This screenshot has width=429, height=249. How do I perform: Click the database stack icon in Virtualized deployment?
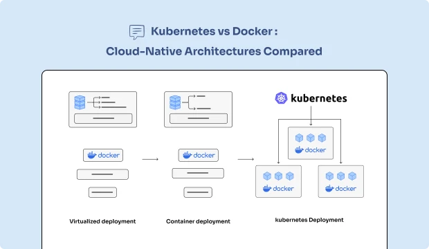tap(80, 102)
